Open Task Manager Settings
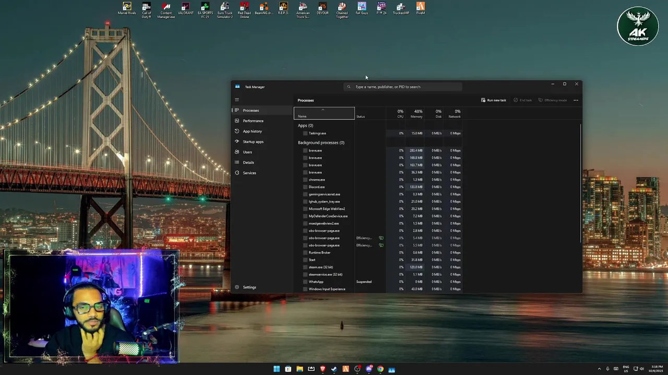This screenshot has height=375, width=668. click(x=262, y=287)
